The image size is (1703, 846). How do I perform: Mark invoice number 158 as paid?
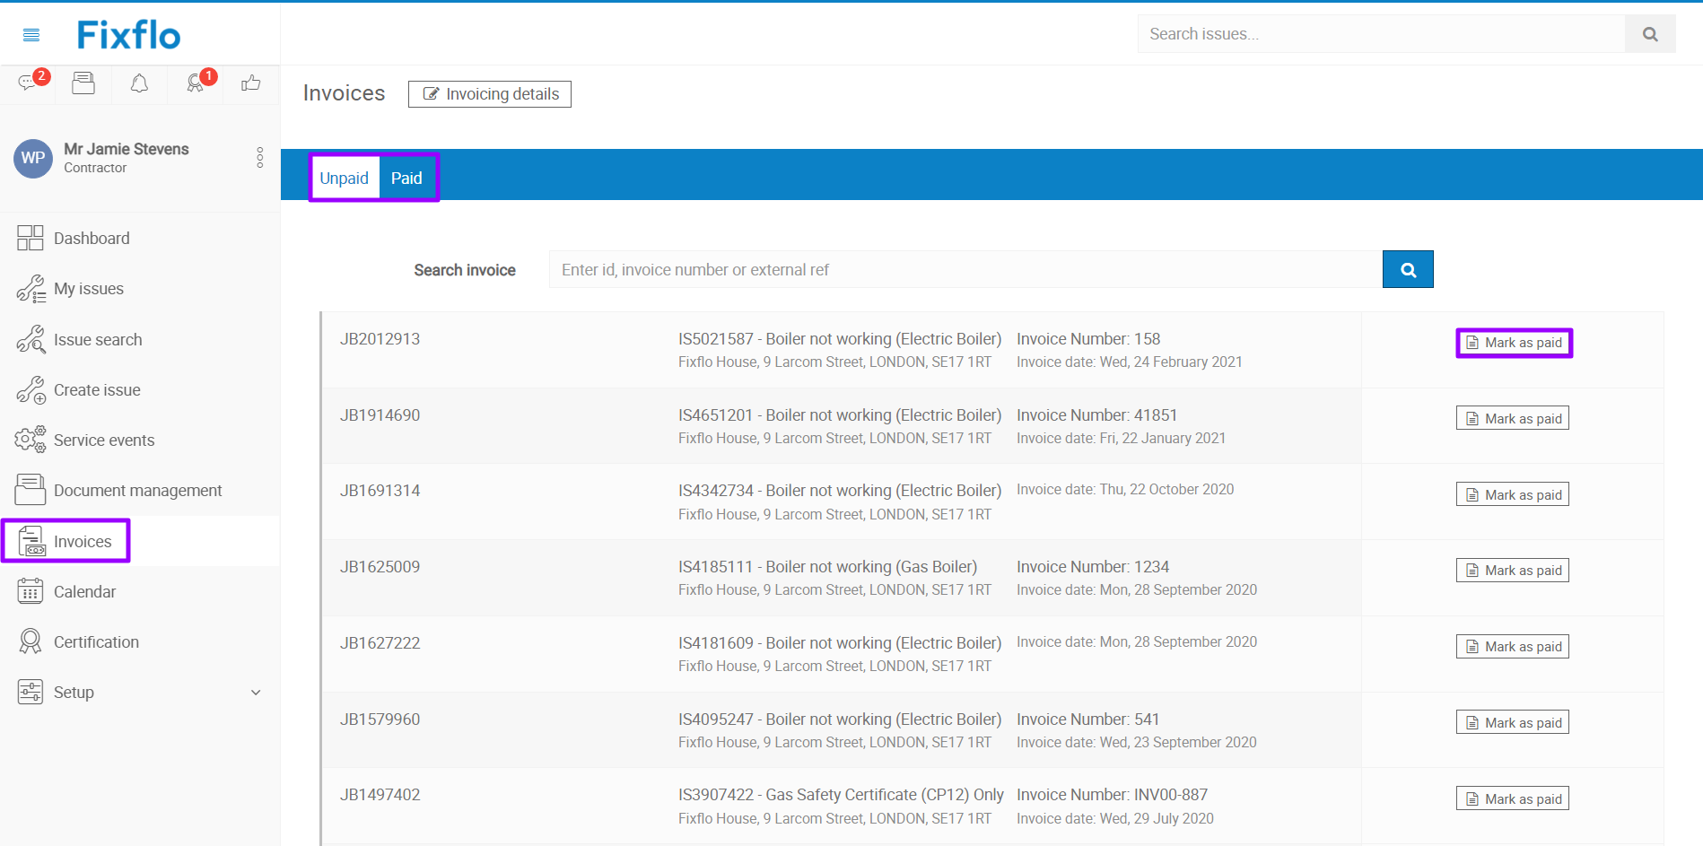tap(1514, 342)
